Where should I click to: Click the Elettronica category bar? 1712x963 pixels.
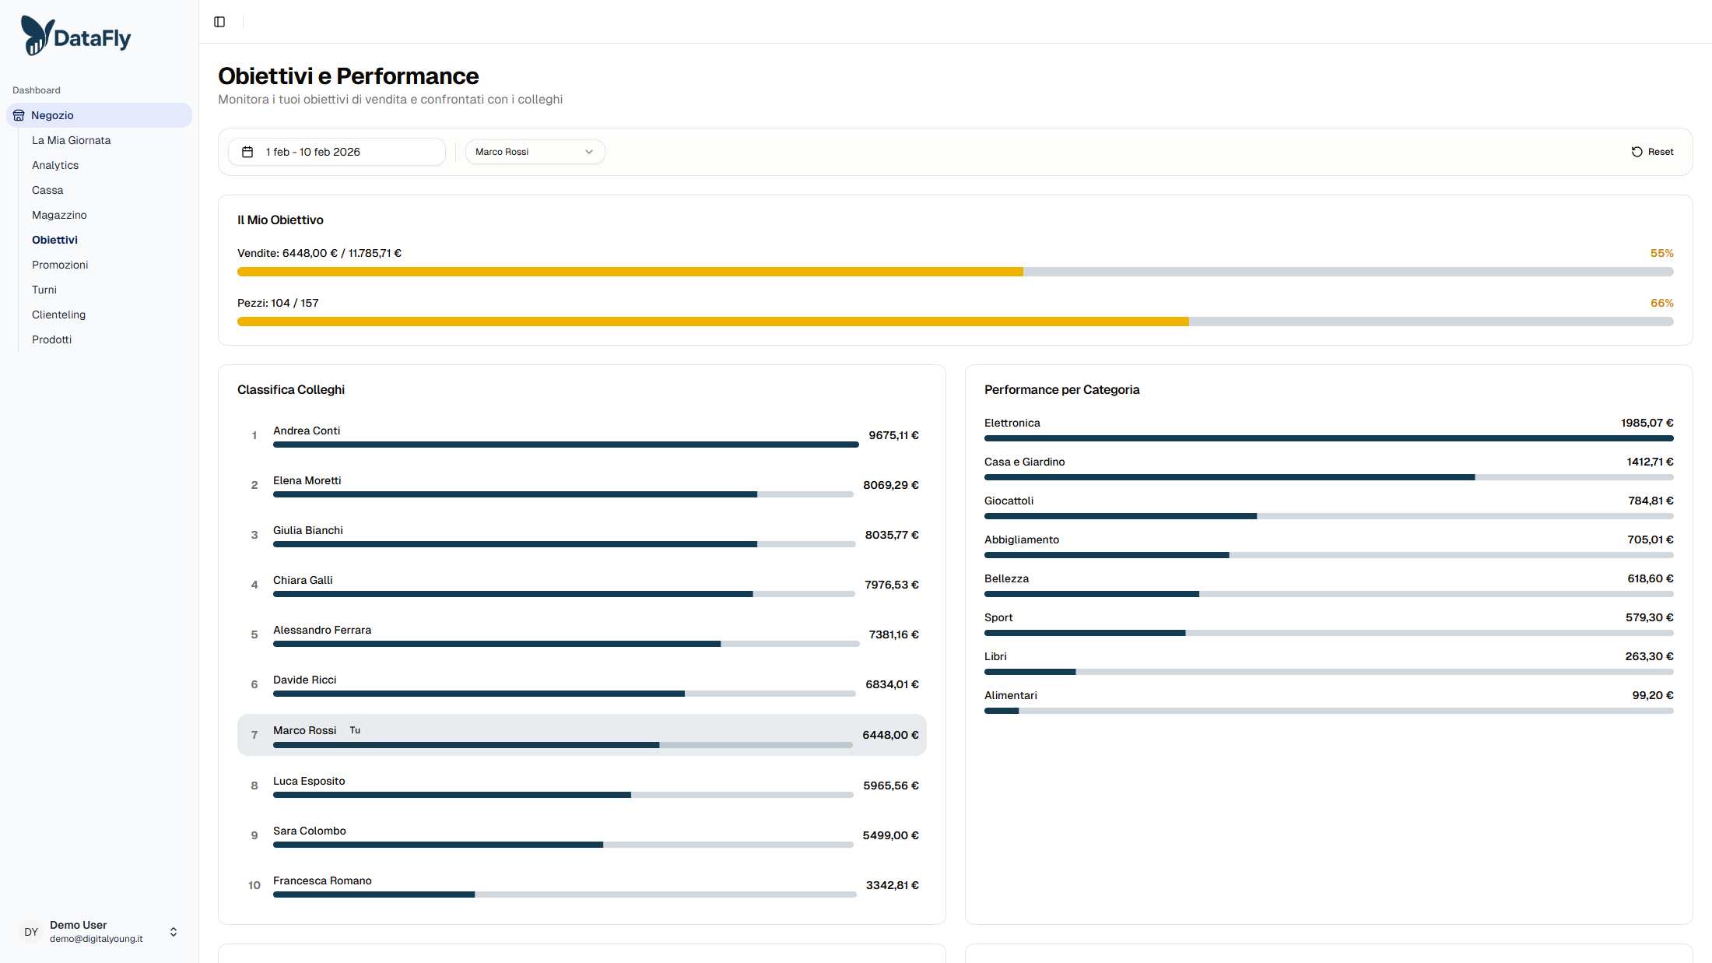tap(1328, 438)
